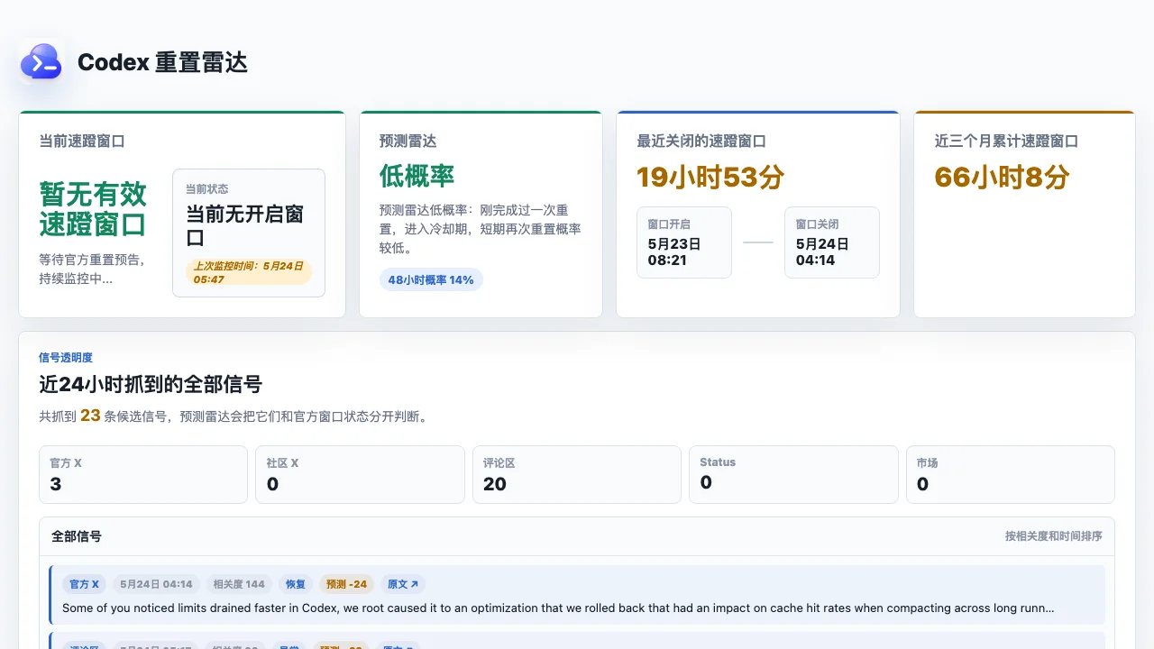
Task: Click the 窗口关闭 5月24日 04:14 box
Action: tap(832, 242)
